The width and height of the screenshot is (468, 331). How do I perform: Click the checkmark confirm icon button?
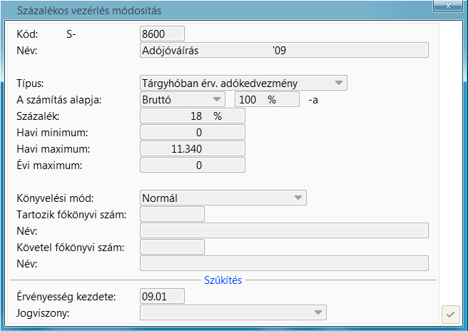pos(450,313)
